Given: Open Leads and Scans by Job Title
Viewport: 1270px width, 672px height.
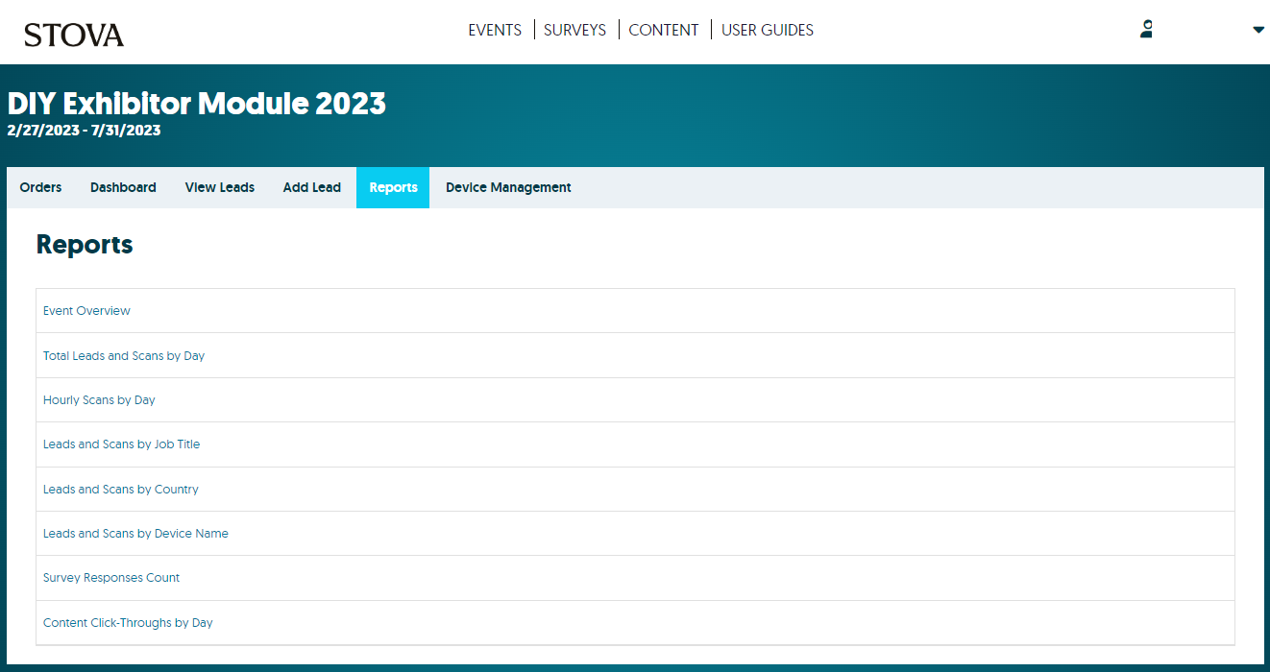Looking at the screenshot, I should 121,444.
